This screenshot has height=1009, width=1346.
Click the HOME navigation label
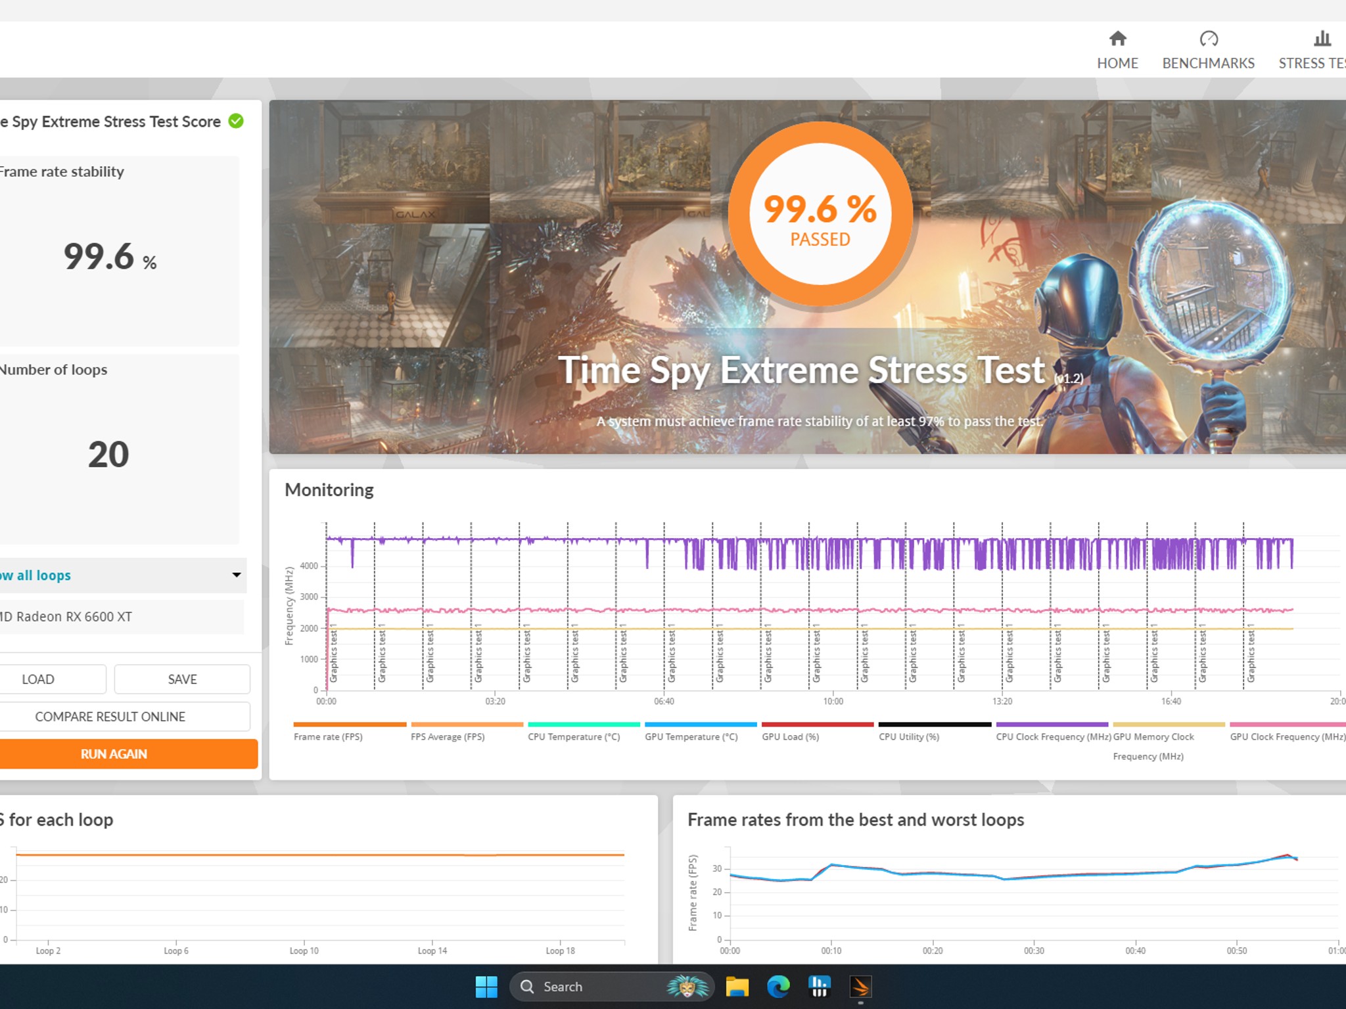[1117, 63]
